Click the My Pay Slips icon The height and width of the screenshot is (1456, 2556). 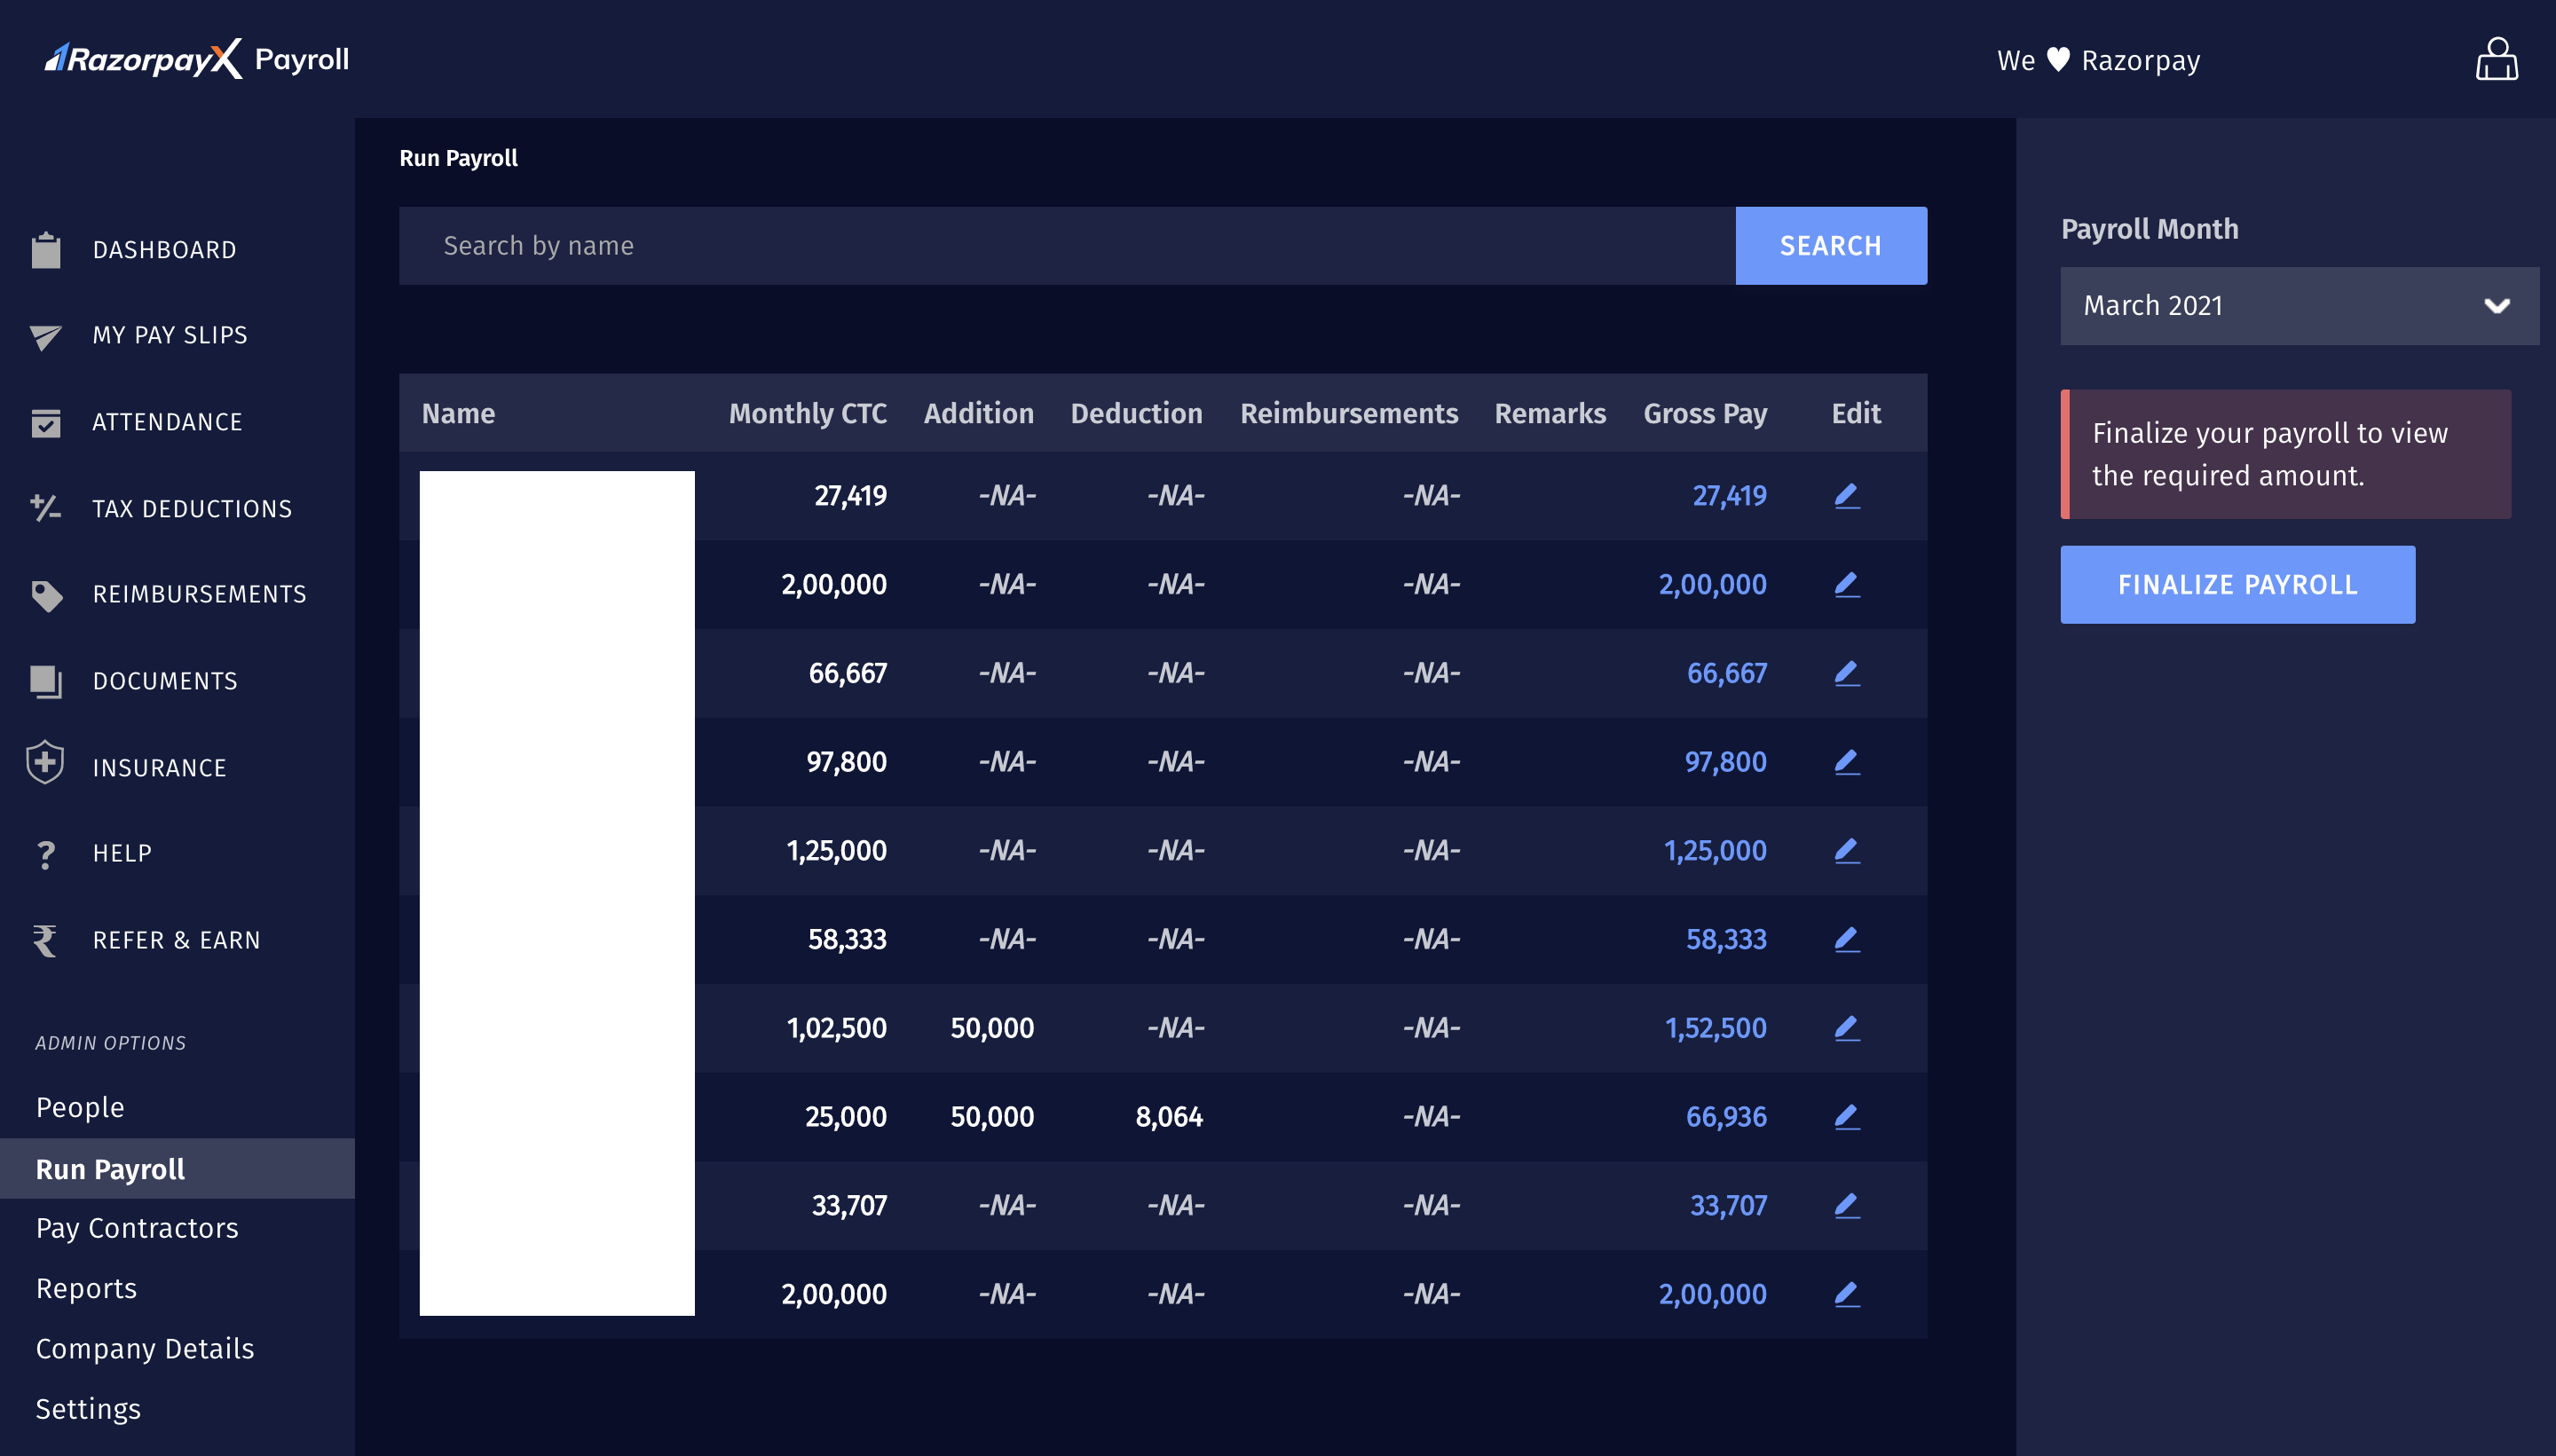[49, 335]
